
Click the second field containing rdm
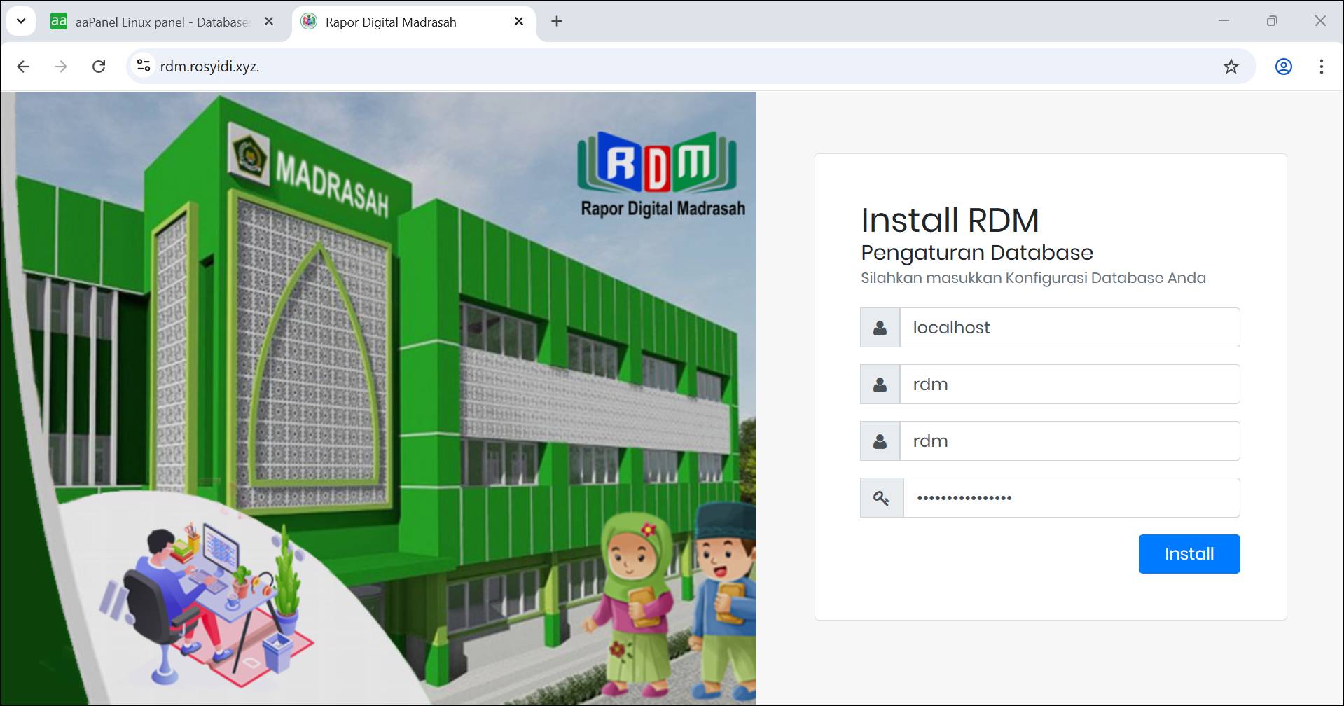point(1069,385)
